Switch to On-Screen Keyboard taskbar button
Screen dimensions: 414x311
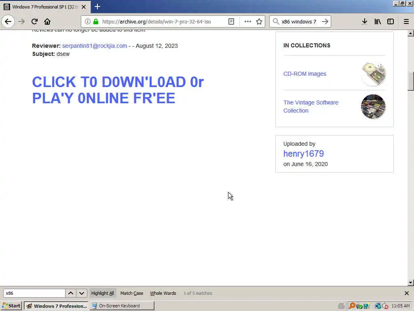click(x=122, y=306)
